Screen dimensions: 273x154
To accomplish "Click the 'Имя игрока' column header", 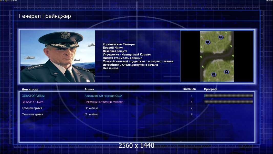I will point(30,90).
